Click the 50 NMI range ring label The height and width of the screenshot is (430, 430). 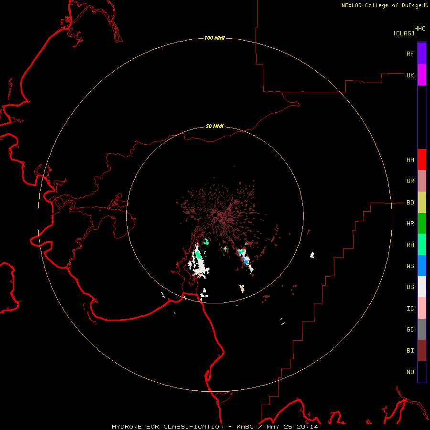click(215, 126)
